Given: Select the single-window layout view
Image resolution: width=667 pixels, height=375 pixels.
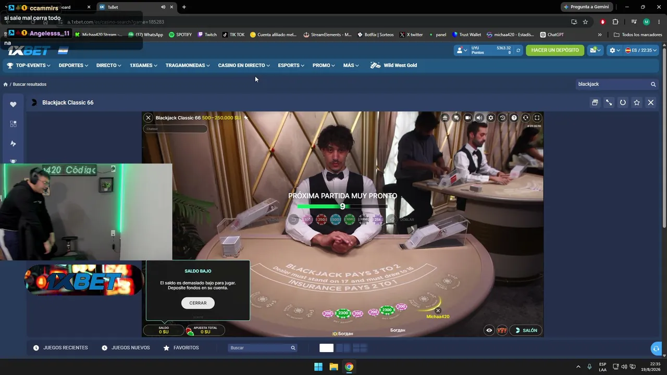Looking at the screenshot, I should 326,348.
